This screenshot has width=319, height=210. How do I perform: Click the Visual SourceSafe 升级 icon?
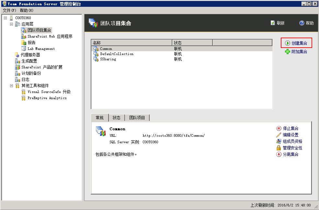point(24,92)
